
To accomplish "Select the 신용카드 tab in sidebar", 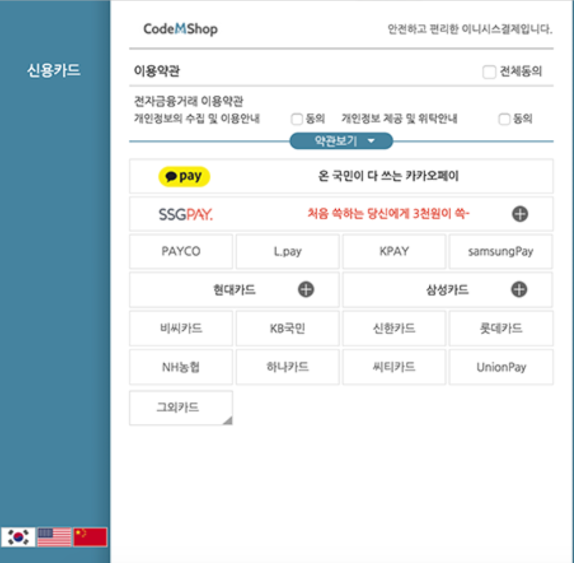I will tap(54, 70).
